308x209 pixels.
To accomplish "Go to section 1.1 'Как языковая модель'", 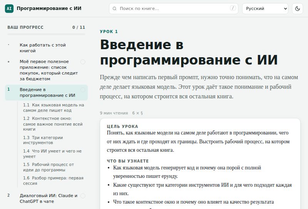I will point(54,108).
